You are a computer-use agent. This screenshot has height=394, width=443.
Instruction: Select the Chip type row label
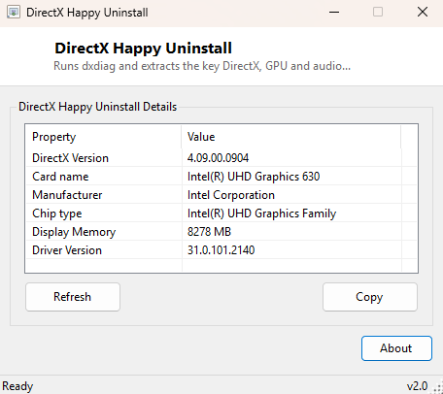57,213
